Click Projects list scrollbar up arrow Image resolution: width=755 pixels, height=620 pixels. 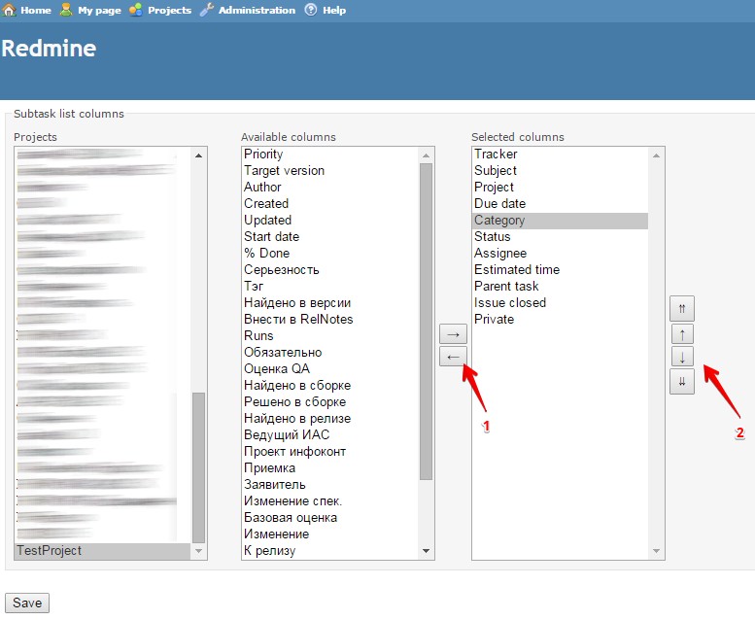pos(198,155)
